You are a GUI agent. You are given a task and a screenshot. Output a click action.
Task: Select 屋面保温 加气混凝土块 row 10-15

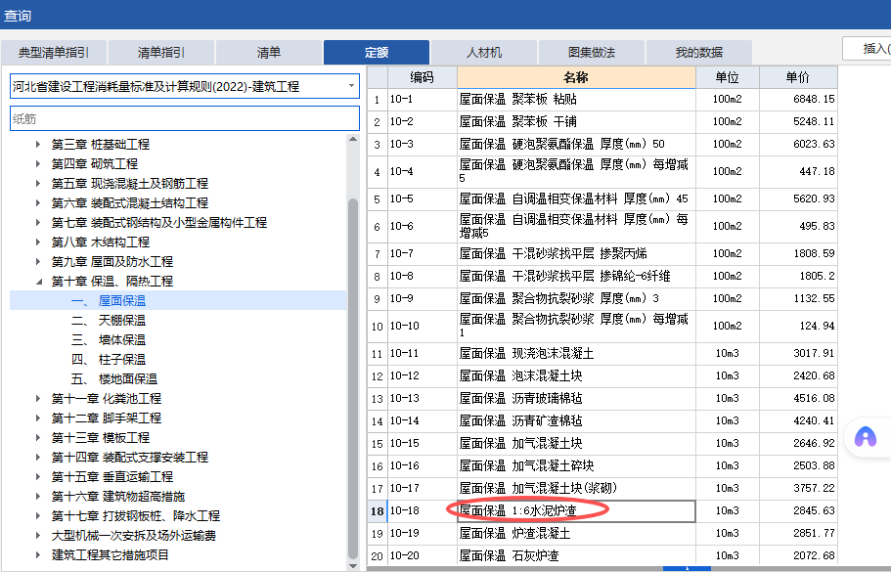pyautogui.click(x=602, y=443)
